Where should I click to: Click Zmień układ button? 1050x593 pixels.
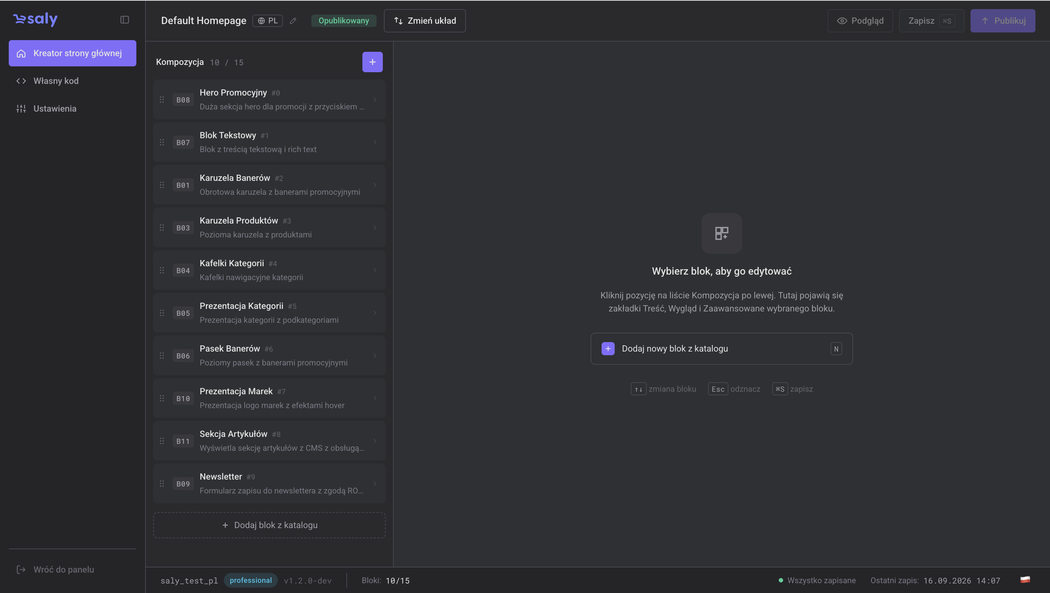tap(425, 21)
